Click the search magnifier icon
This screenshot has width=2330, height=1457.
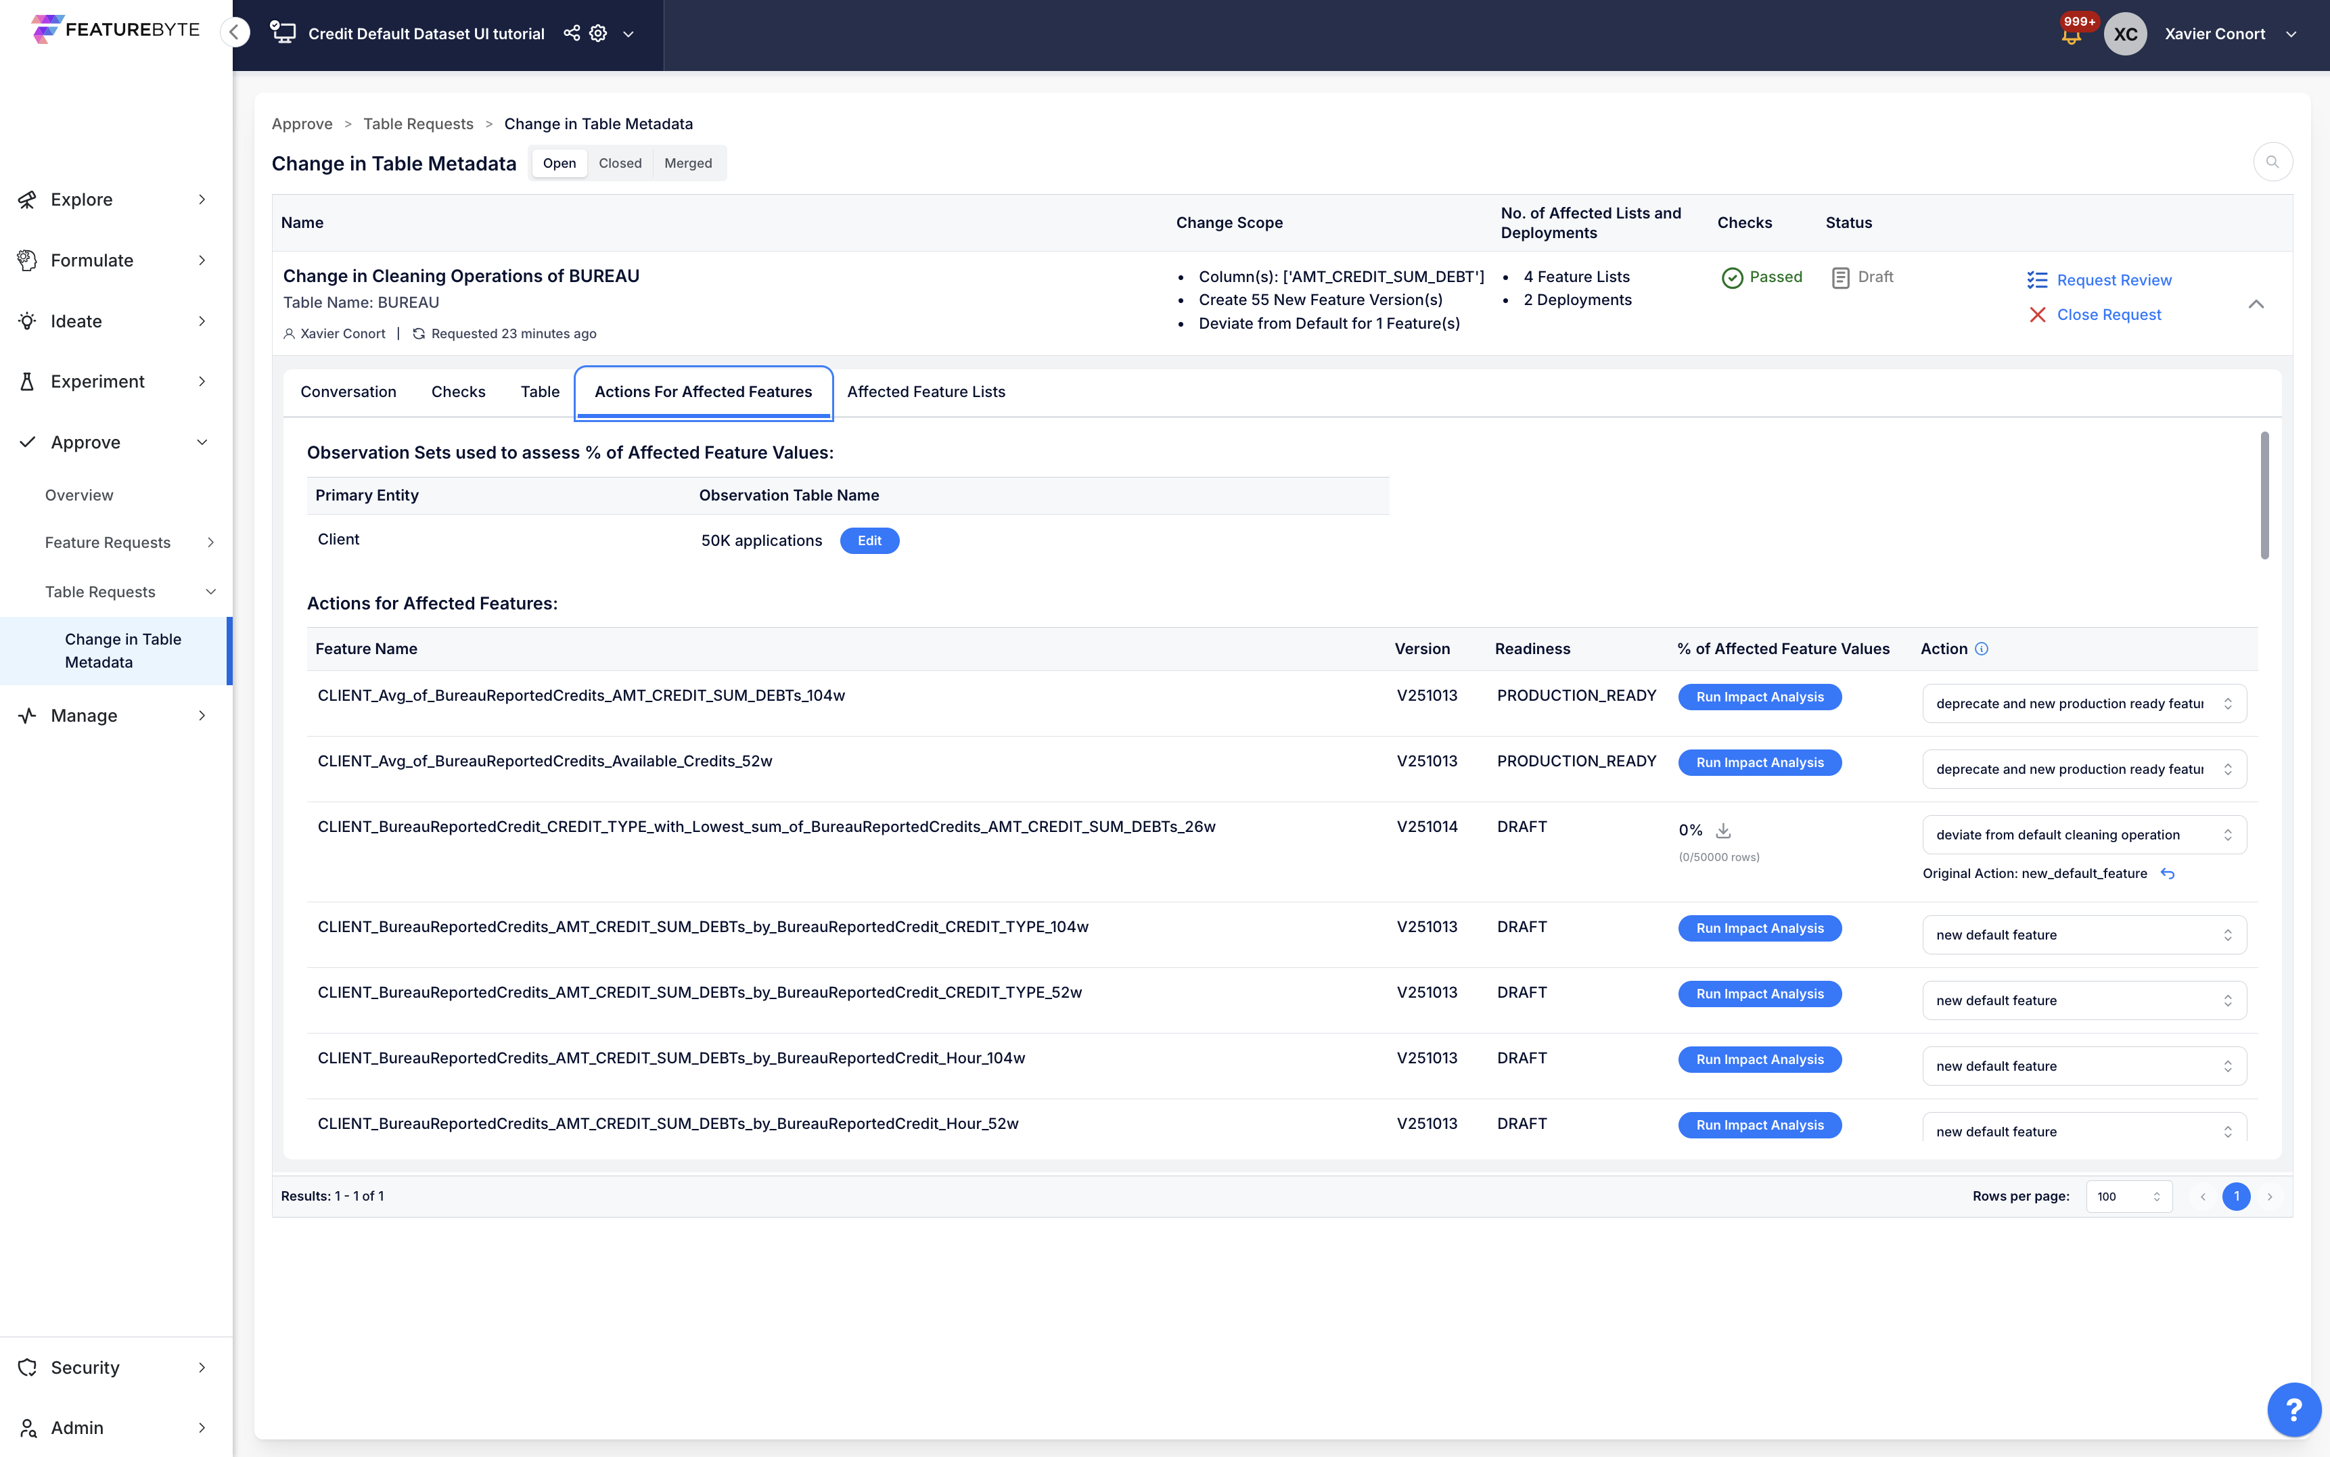click(x=2272, y=162)
